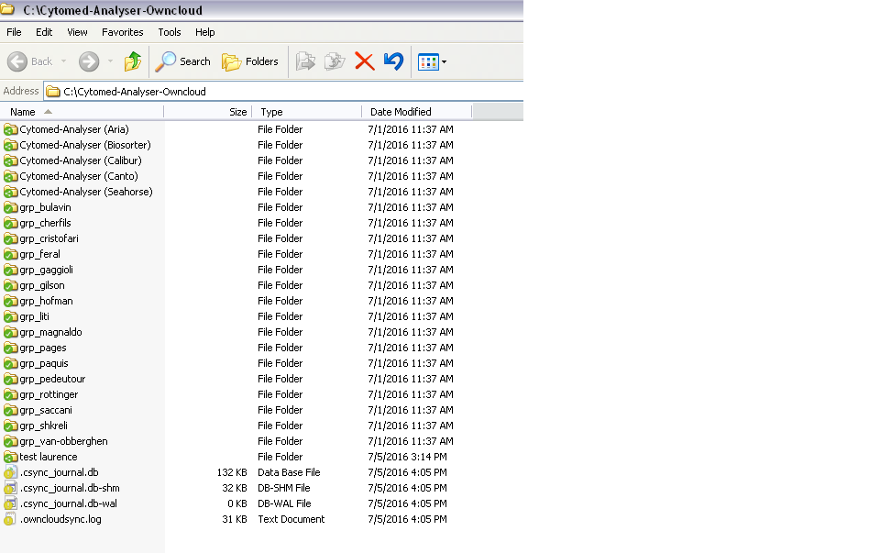Click the red Delete X icon

[x=364, y=61]
